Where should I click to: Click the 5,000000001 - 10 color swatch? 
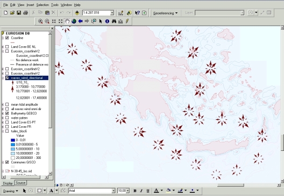tap(13, 149)
